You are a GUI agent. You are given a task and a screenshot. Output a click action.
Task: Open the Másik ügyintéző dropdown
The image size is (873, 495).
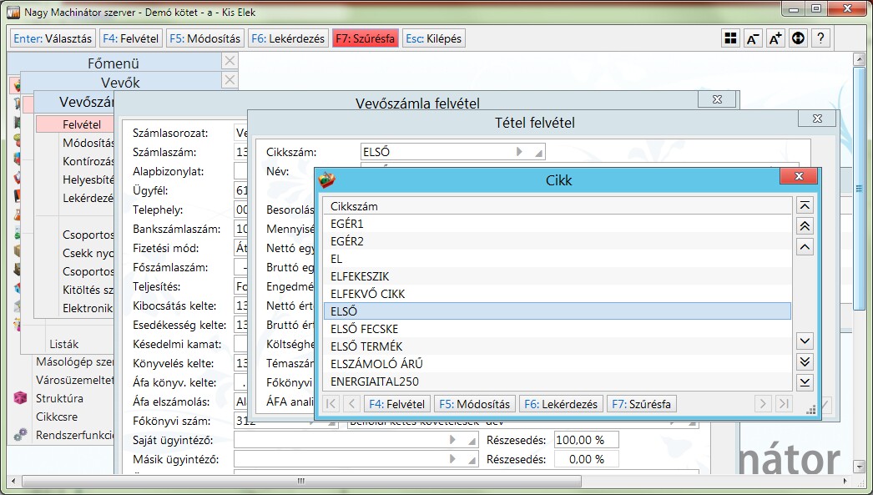coord(453,459)
